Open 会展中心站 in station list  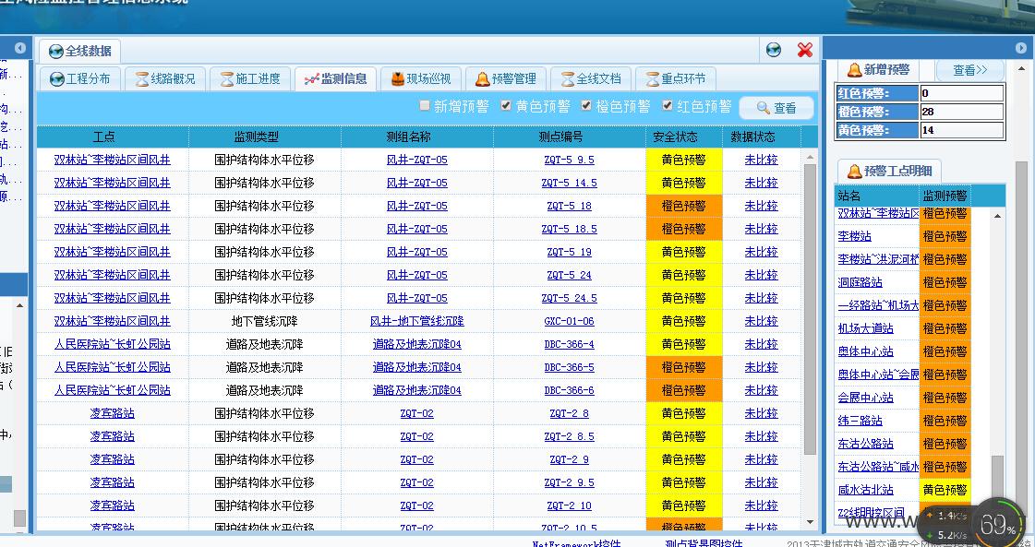(x=865, y=398)
